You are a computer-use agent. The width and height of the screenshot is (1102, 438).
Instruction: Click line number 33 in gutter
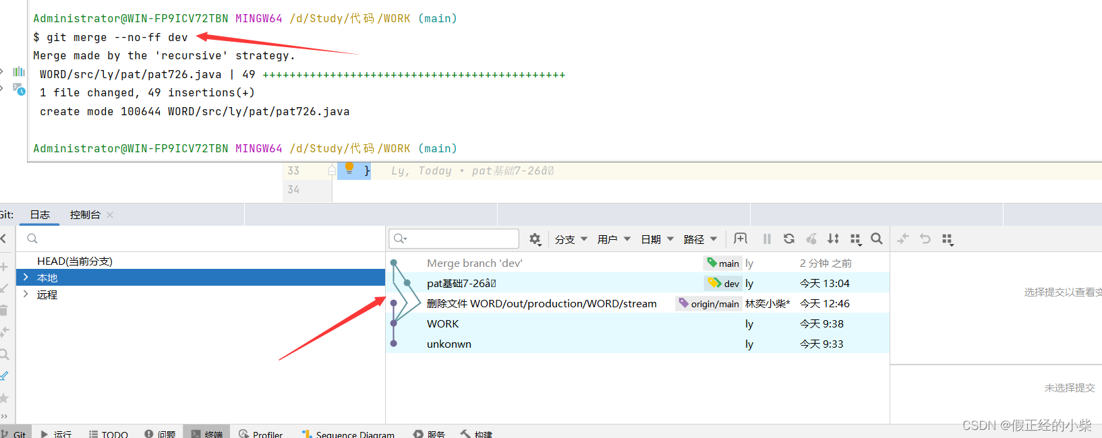293,170
